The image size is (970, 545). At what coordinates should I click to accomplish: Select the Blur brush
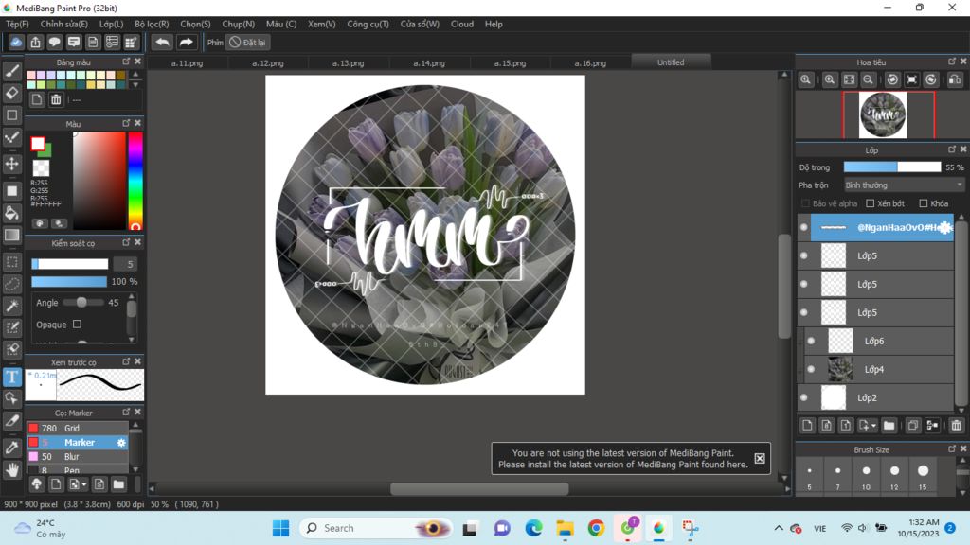(x=77, y=457)
